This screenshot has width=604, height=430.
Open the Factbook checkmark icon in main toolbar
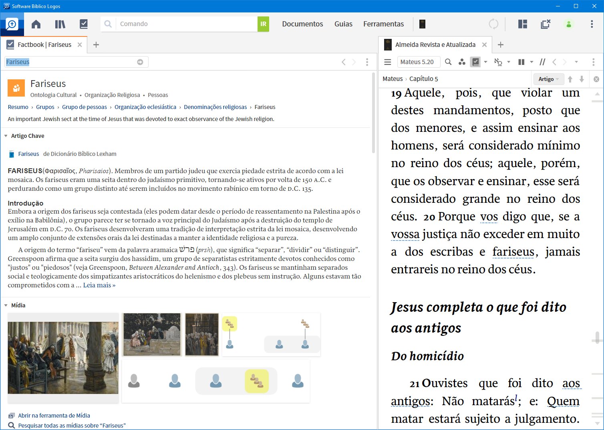click(x=84, y=24)
